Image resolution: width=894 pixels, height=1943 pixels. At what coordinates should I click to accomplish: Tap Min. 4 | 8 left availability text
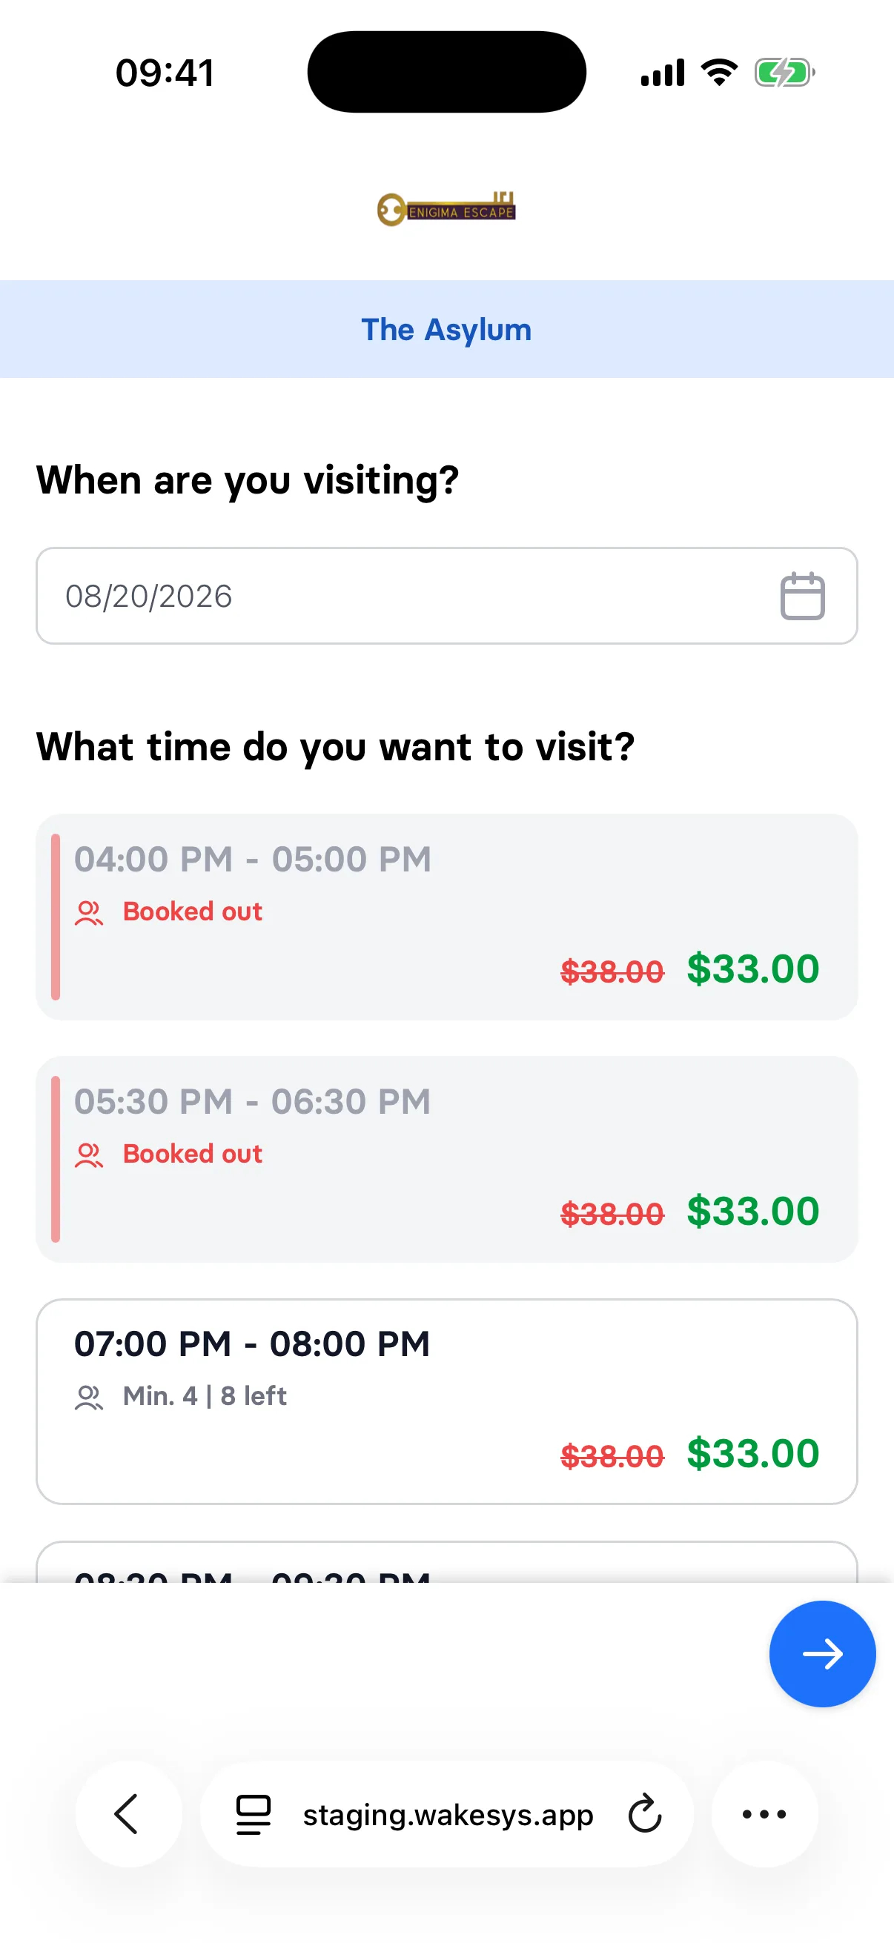[x=205, y=1396]
